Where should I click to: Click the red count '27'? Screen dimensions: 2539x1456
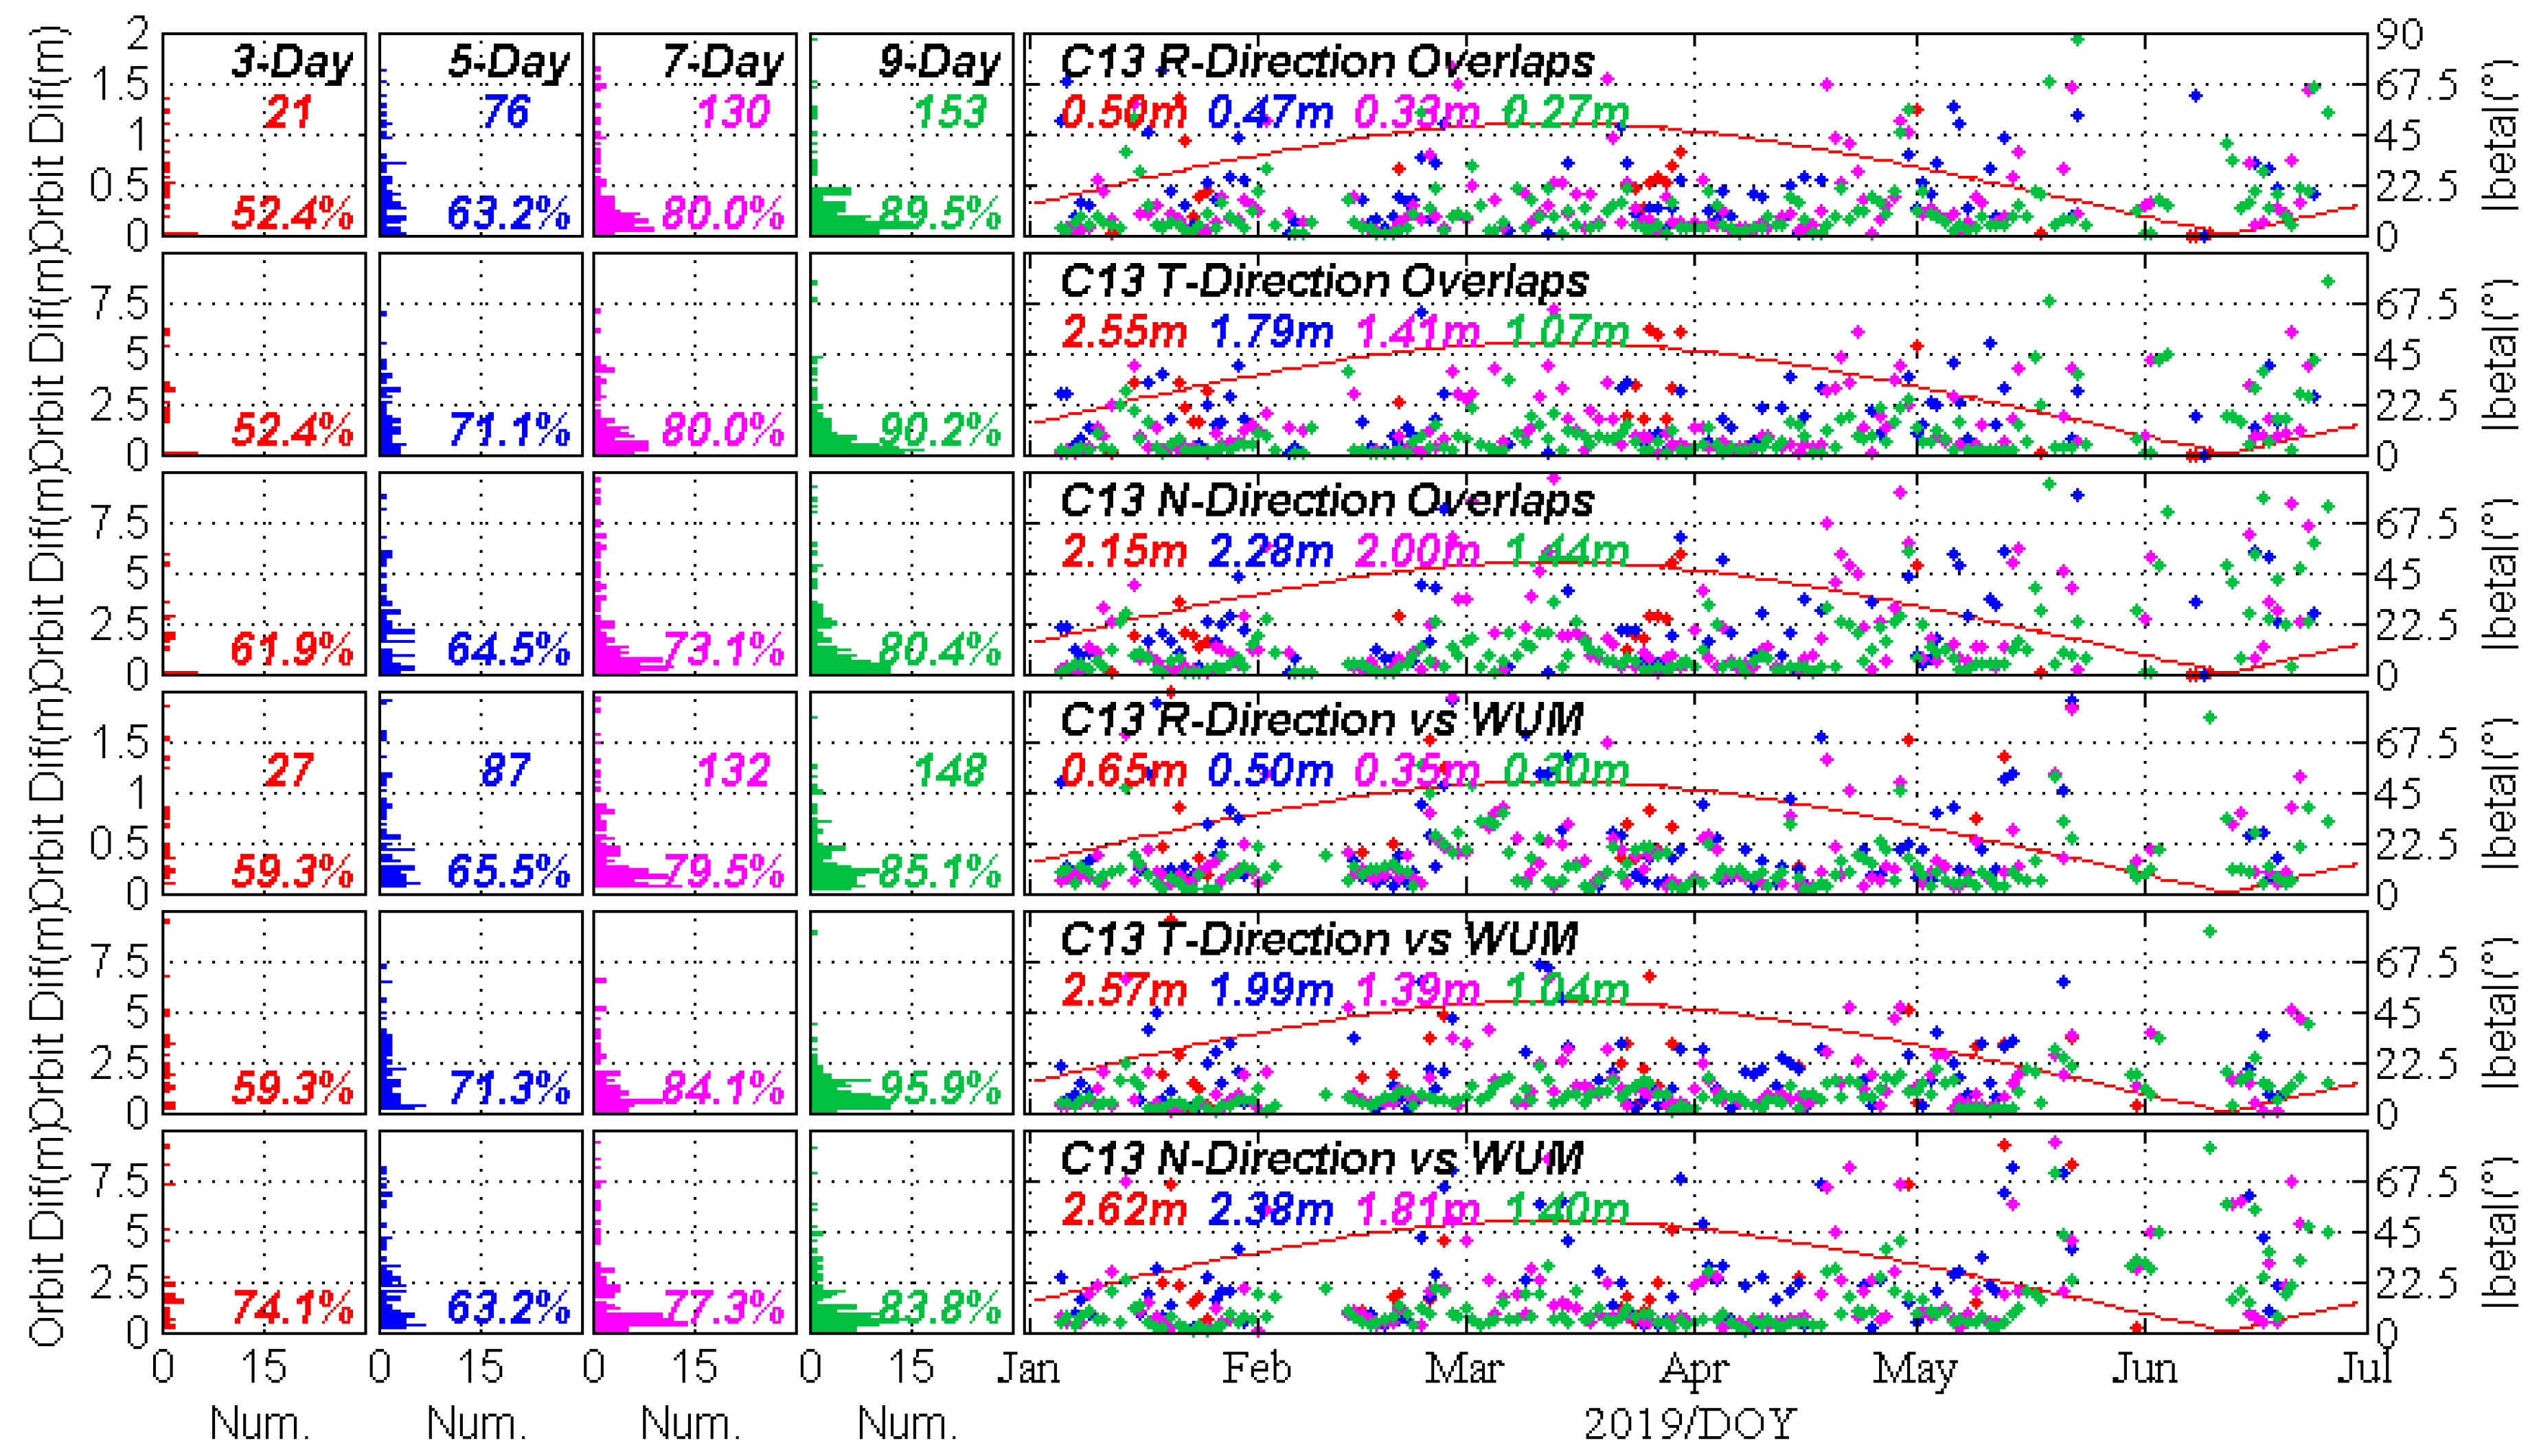[x=290, y=770]
